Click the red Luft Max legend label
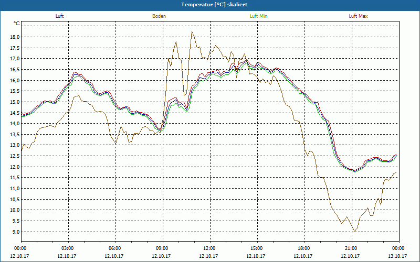 [x=358, y=16]
